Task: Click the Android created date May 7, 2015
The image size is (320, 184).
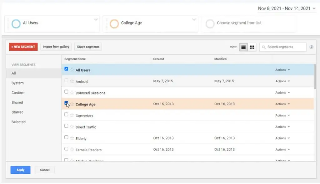Action: tap(163, 81)
